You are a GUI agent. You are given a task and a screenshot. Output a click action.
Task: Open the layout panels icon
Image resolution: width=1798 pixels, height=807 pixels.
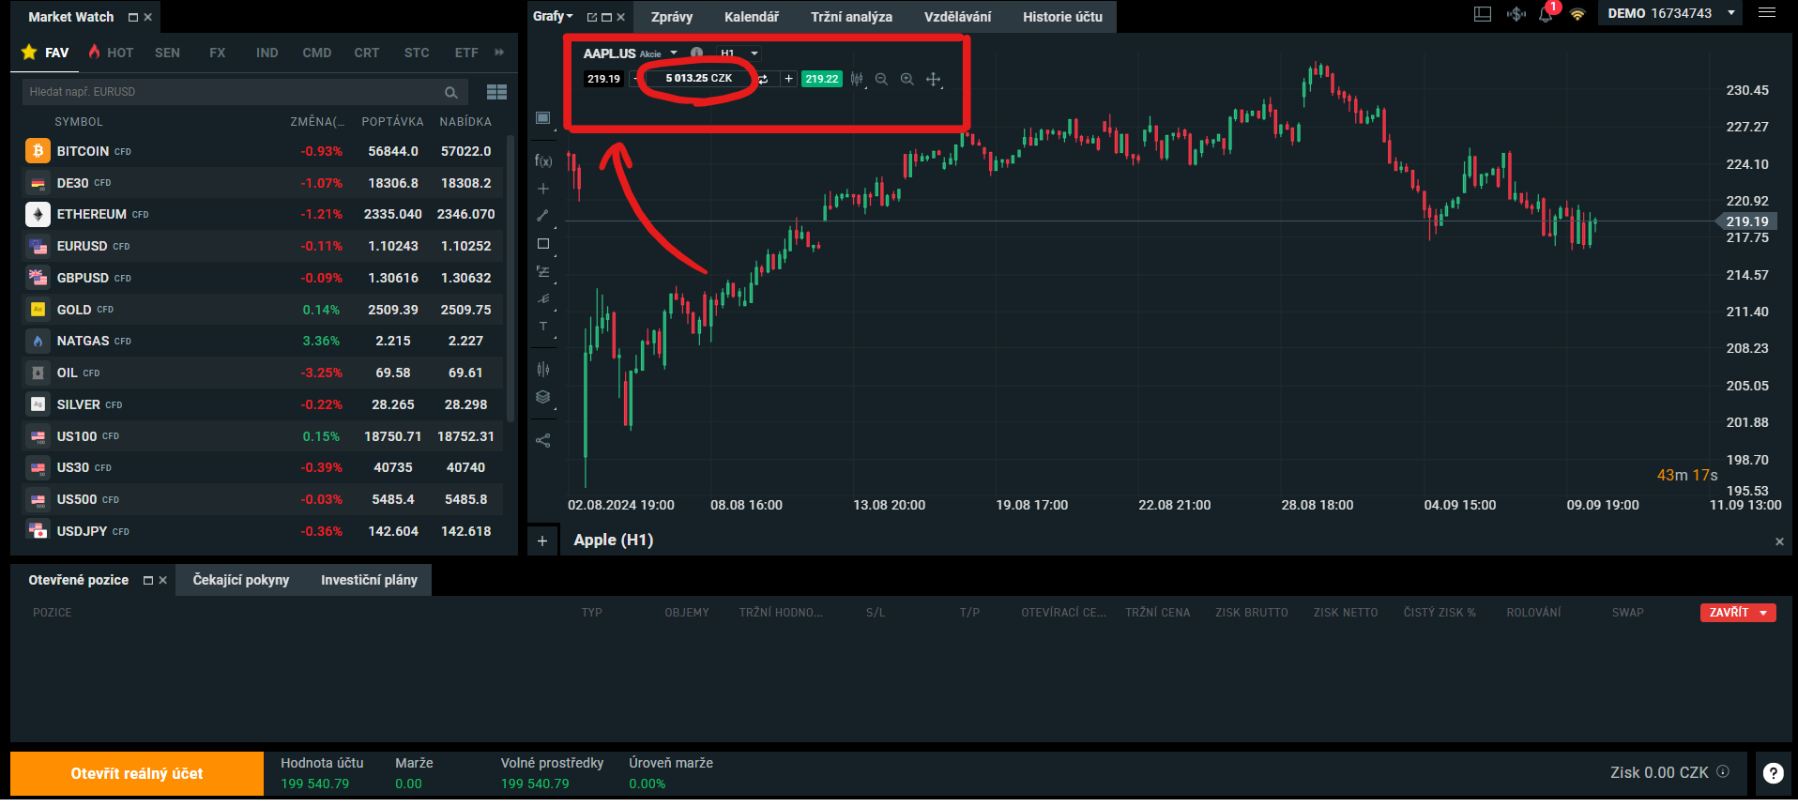coord(1483,14)
